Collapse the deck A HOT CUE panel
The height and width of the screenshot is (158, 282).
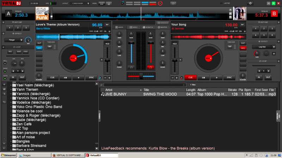pyautogui.click(x=4, y=22)
